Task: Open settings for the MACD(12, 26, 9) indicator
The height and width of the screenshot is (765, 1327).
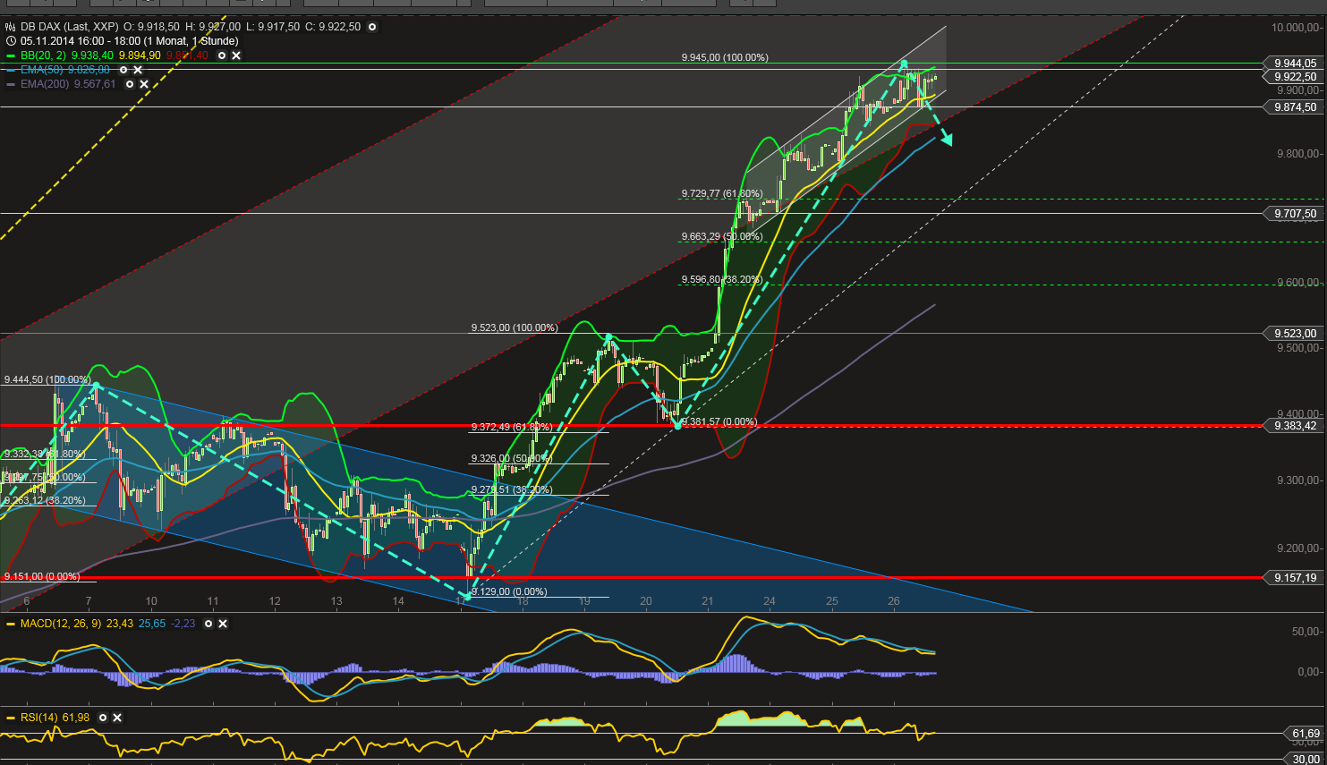Action: pyautogui.click(x=208, y=624)
